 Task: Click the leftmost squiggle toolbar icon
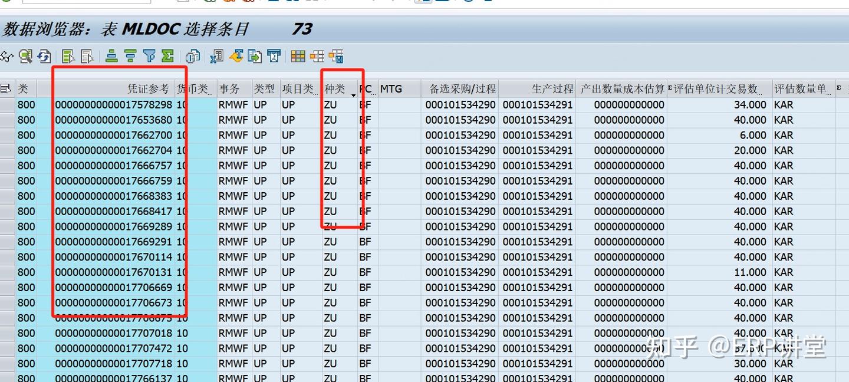tap(8, 57)
